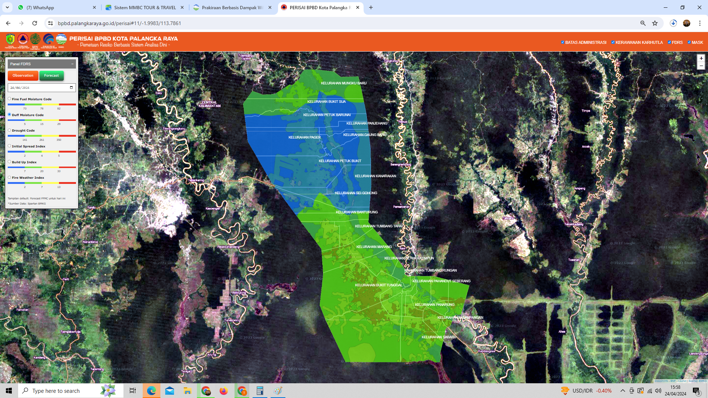The width and height of the screenshot is (708, 398).
Task: Select Fine Fuel Moisture Code radio
Action: tap(10, 99)
